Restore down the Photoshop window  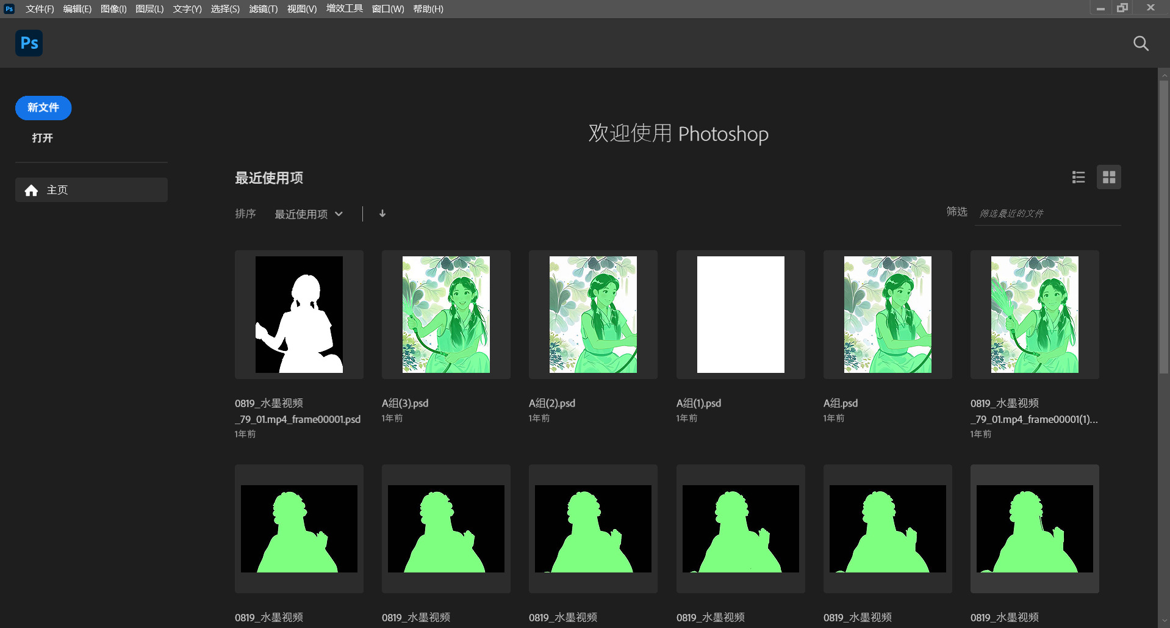coord(1122,8)
